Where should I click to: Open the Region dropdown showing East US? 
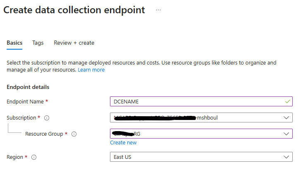coord(201,157)
